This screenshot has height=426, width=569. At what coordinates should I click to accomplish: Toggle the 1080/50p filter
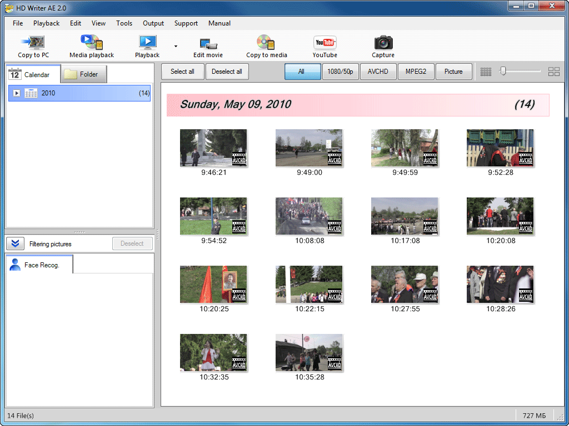click(x=341, y=72)
